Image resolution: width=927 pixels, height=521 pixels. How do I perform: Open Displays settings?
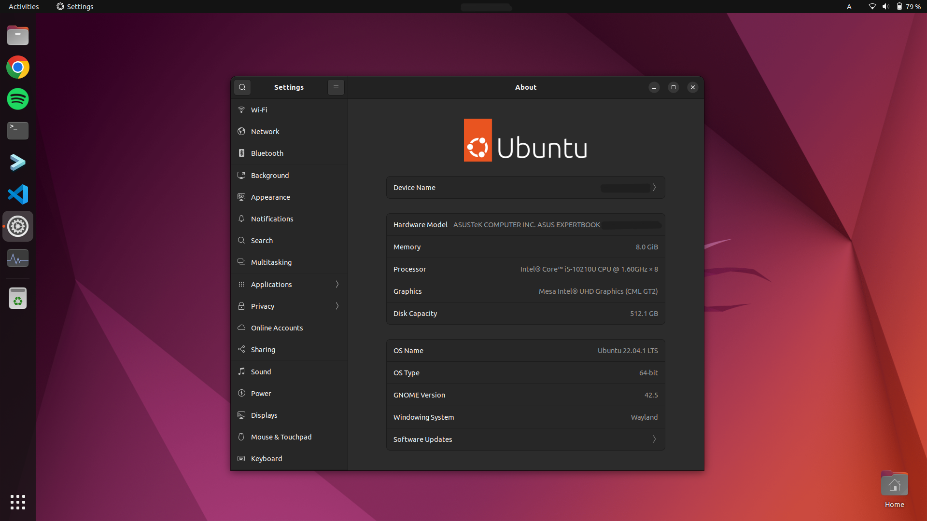tap(264, 415)
